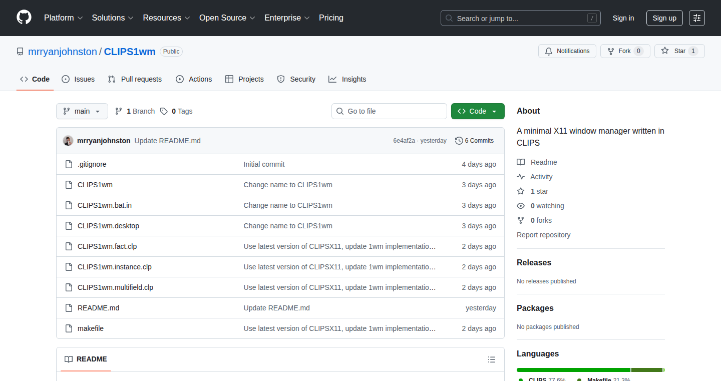Open the main branch selector dropdown
This screenshot has height=381, width=721.
click(x=82, y=111)
